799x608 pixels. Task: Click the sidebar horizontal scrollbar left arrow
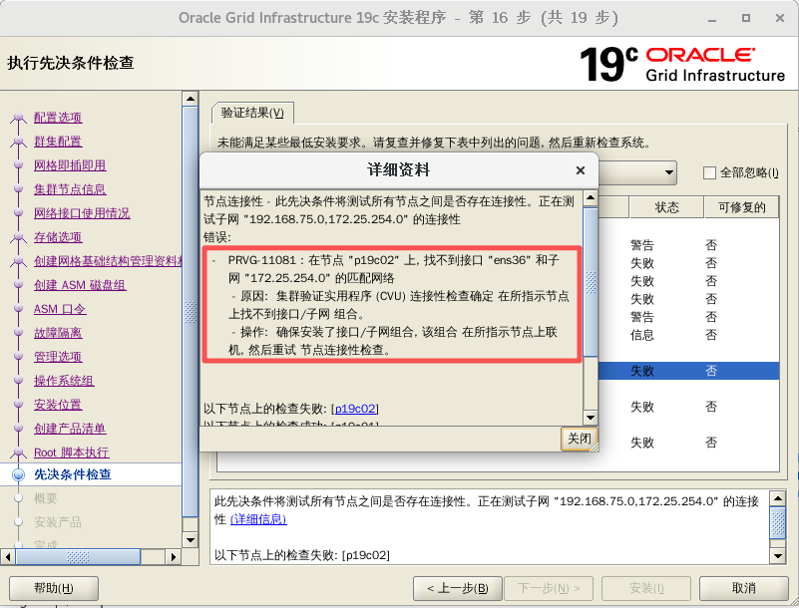[x=8, y=556]
